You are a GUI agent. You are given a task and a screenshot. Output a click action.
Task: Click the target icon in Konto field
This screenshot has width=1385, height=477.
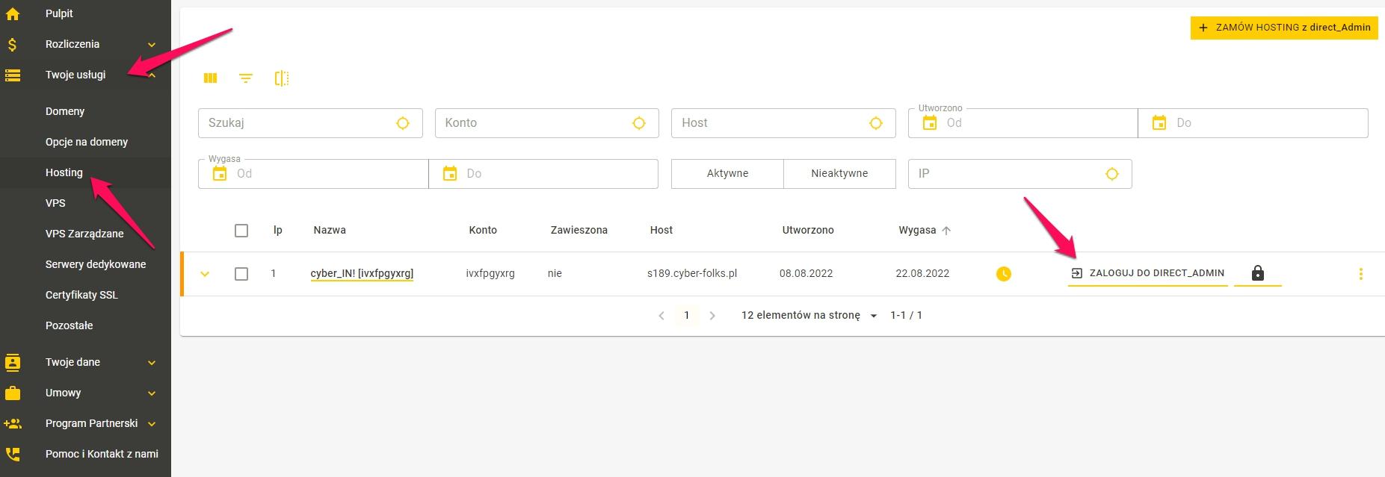[639, 123]
